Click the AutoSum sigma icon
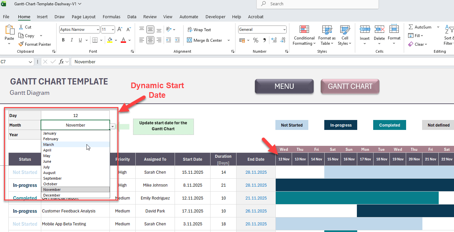The image size is (454, 232). click(x=411, y=27)
